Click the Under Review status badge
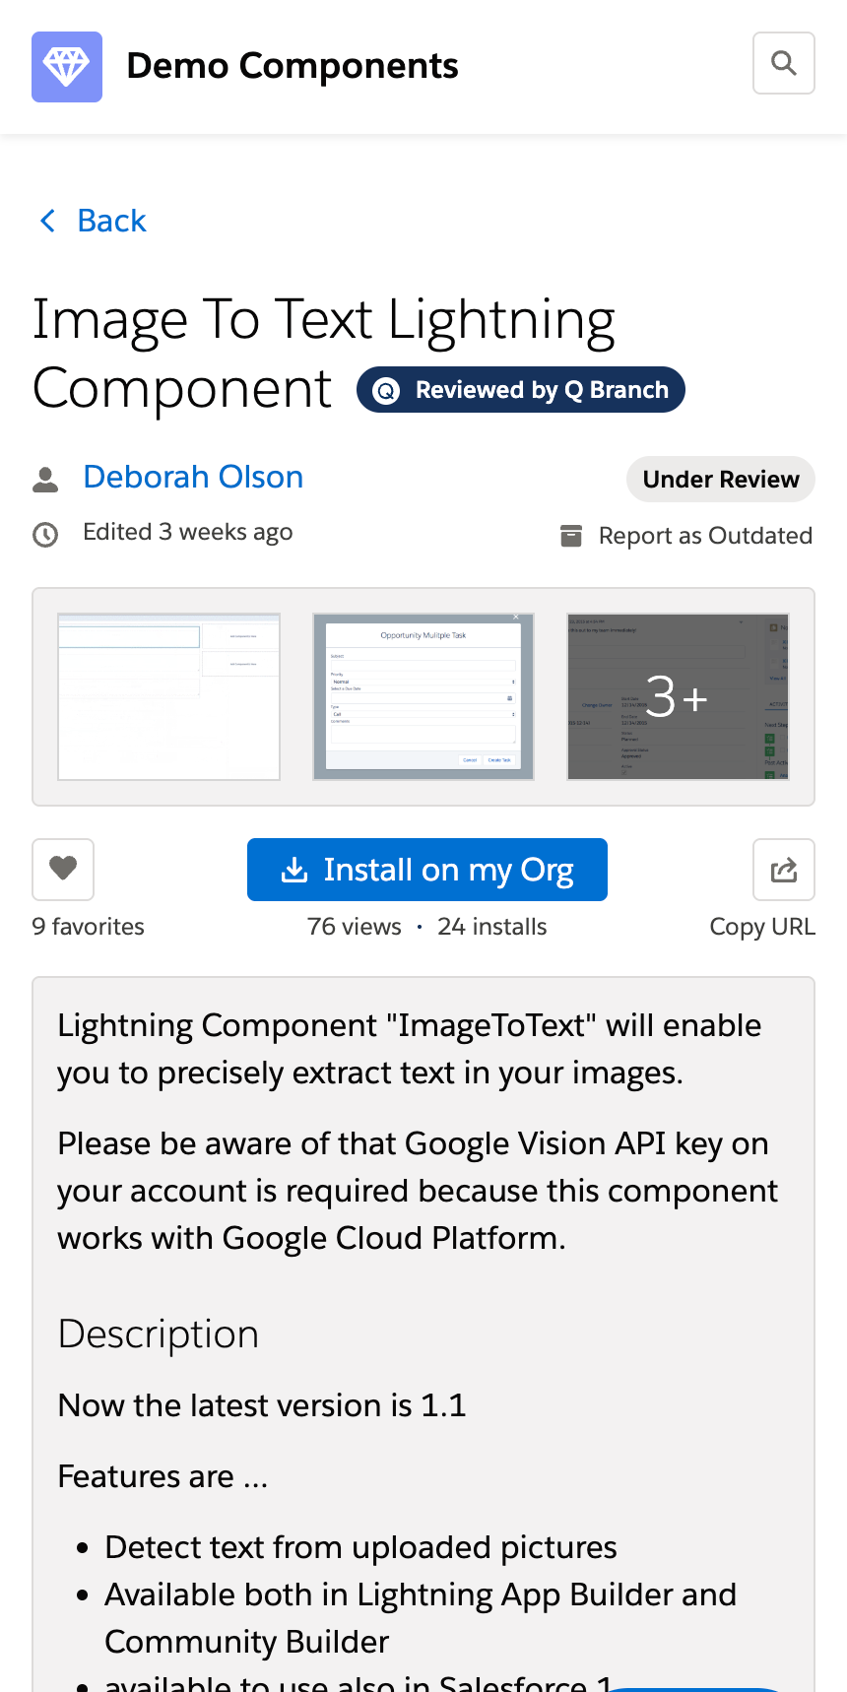847x1692 pixels. [721, 479]
